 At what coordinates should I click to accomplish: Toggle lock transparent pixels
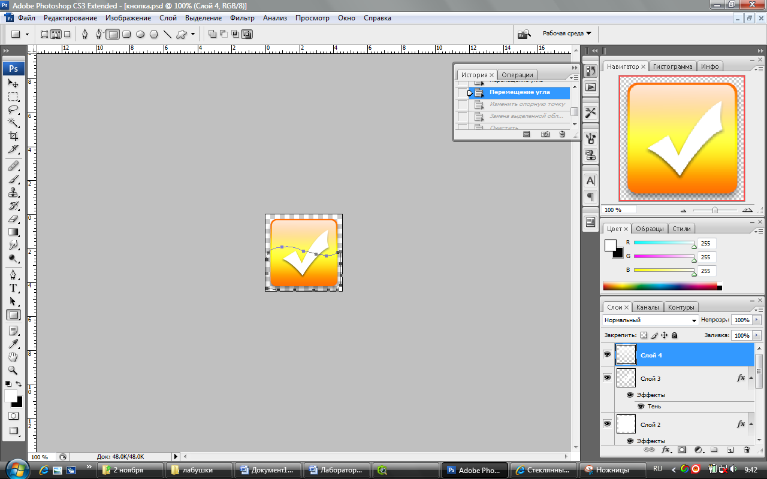point(644,335)
